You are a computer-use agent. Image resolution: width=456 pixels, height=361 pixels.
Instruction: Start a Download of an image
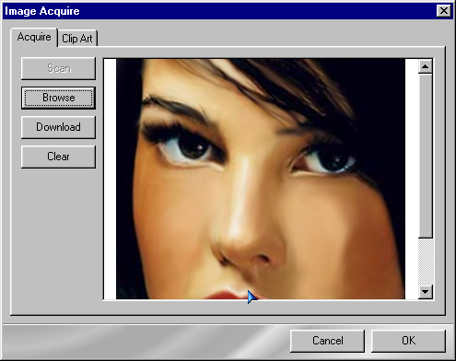pyautogui.click(x=58, y=127)
